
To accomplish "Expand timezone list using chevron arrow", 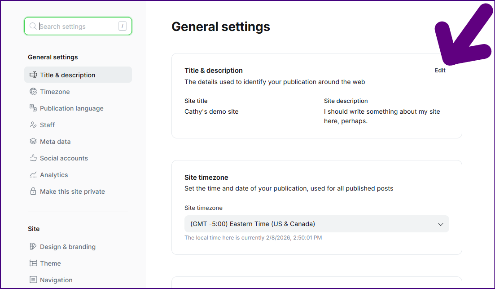I will click(x=440, y=224).
